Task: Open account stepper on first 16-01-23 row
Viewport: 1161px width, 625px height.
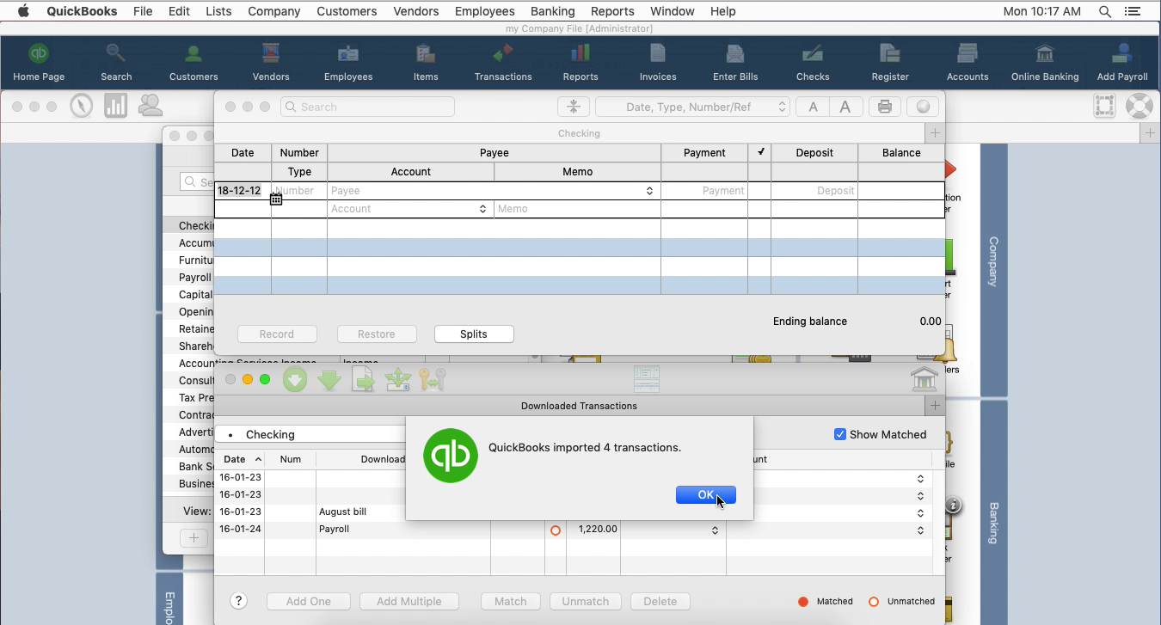Action: pyautogui.click(x=920, y=479)
